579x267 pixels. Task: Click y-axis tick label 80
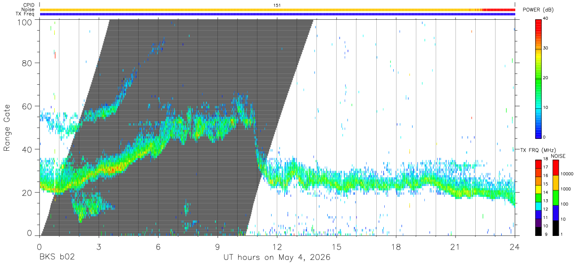click(x=27, y=63)
